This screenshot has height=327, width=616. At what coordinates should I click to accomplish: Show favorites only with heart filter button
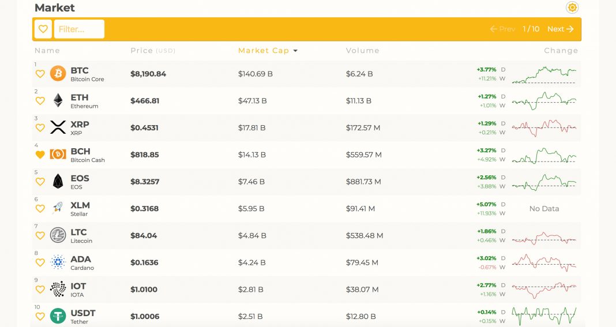point(43,29)
